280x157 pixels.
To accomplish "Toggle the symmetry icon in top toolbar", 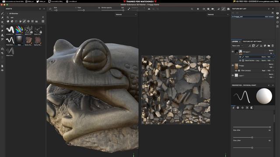I will click(x=149, y=9).
